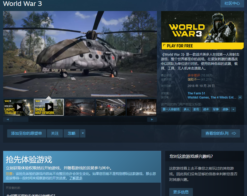
Task: Open The Farm 51 developer link
Action: point(196,93)
